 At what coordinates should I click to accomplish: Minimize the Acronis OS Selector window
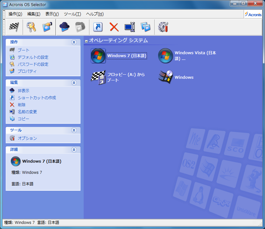tap(235, 3)
